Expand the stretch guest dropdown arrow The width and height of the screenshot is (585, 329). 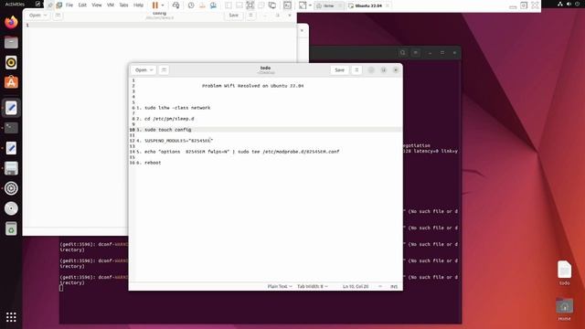click(x=310, y=5)
